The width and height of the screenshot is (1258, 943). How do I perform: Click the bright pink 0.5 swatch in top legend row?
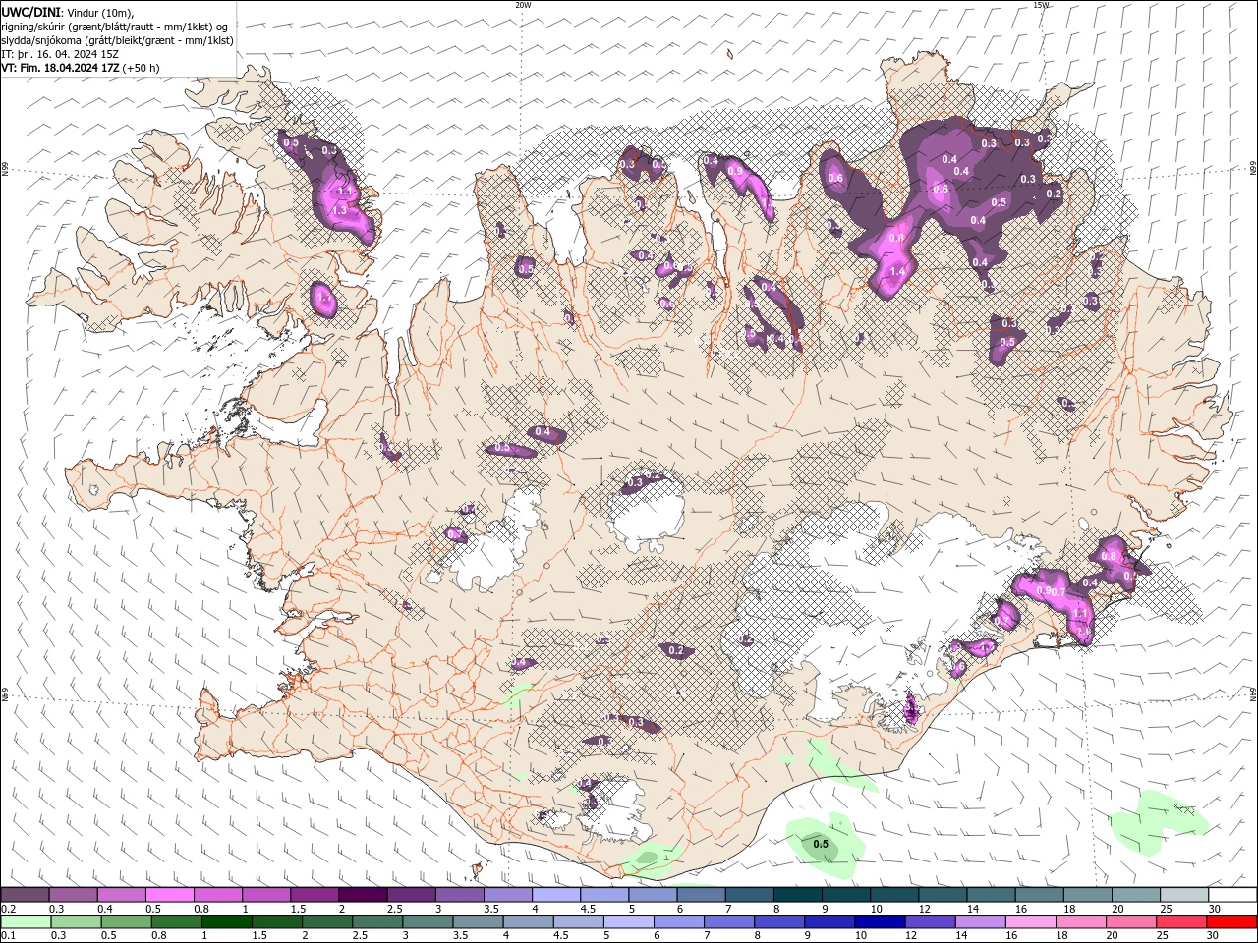(170, 895)
